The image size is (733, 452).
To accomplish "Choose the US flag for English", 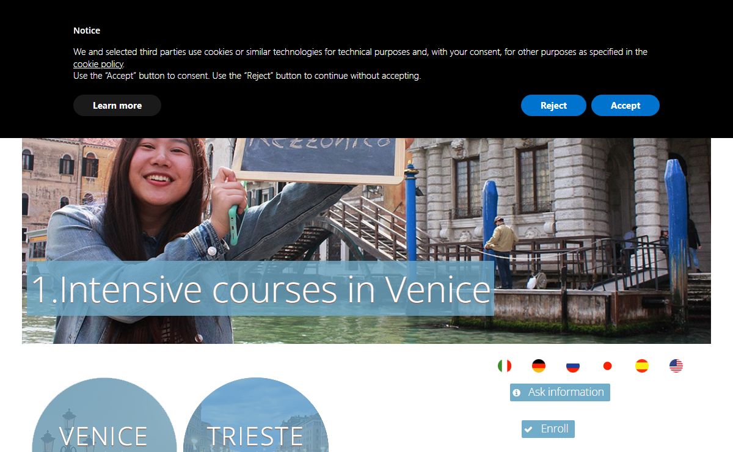I will (676, 366).
